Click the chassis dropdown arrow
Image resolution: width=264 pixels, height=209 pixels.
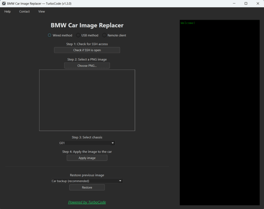tap(113, 143)
